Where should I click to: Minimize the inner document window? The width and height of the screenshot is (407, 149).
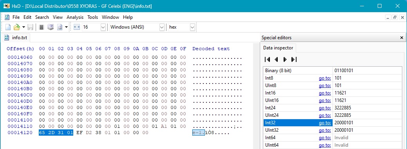click(x=388, y=17)
